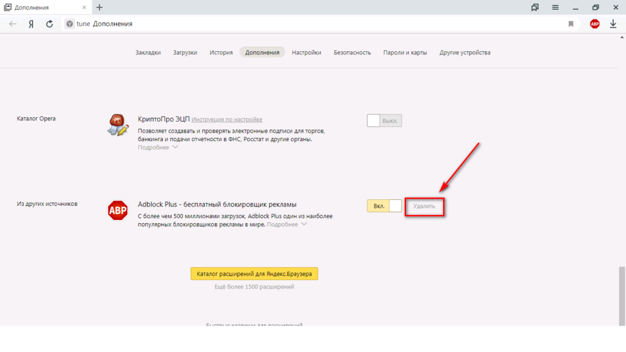Viewport: 626px width, 352px height.
Task: Reload the page with the refresh icon
Action: point(50,24)
